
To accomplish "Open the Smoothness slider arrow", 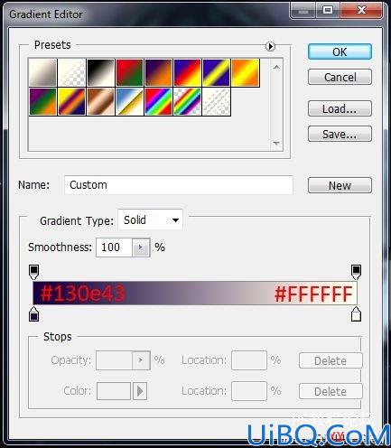I will (141, 247).
